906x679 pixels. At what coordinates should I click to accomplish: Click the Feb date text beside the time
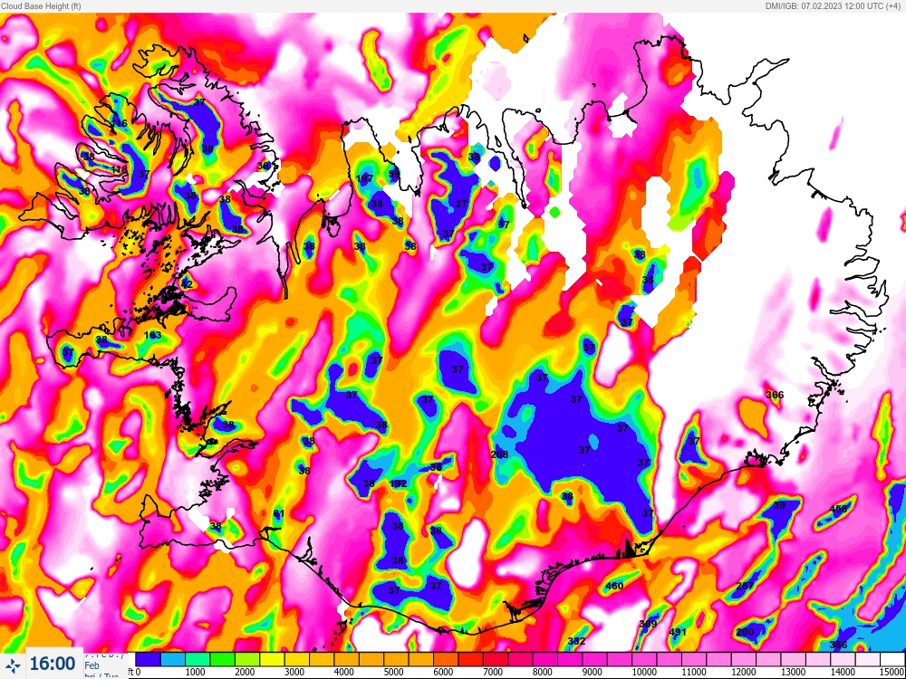[92, 665]
